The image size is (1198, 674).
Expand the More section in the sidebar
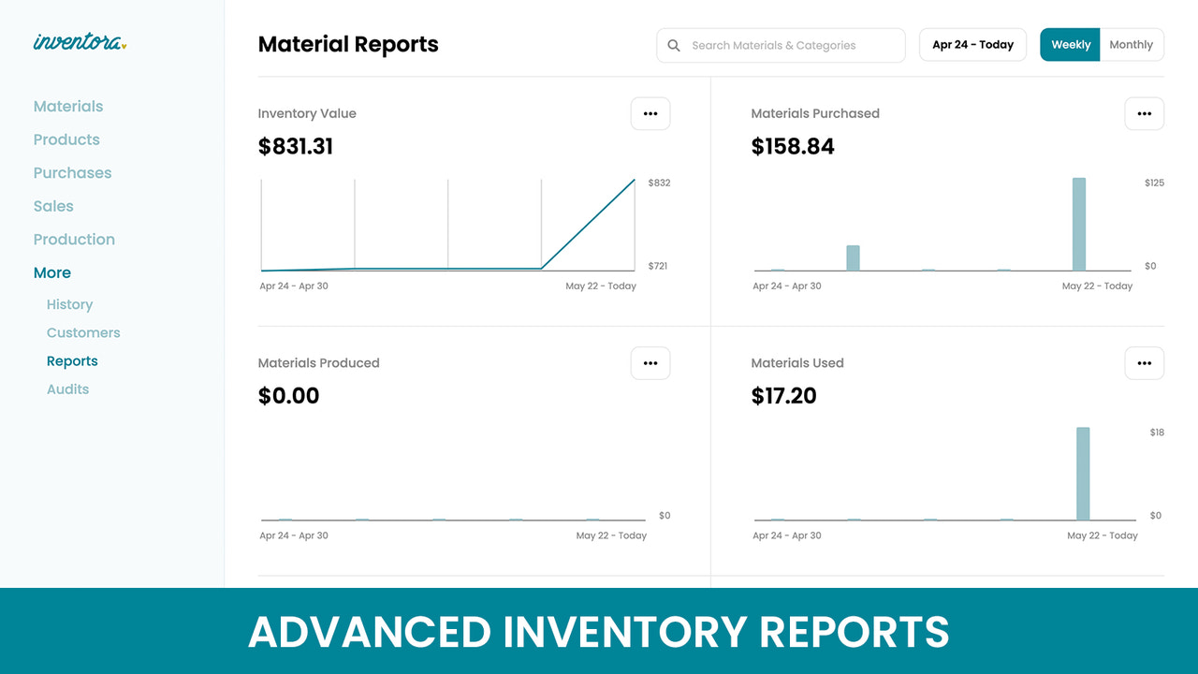[x=51, y=272]
